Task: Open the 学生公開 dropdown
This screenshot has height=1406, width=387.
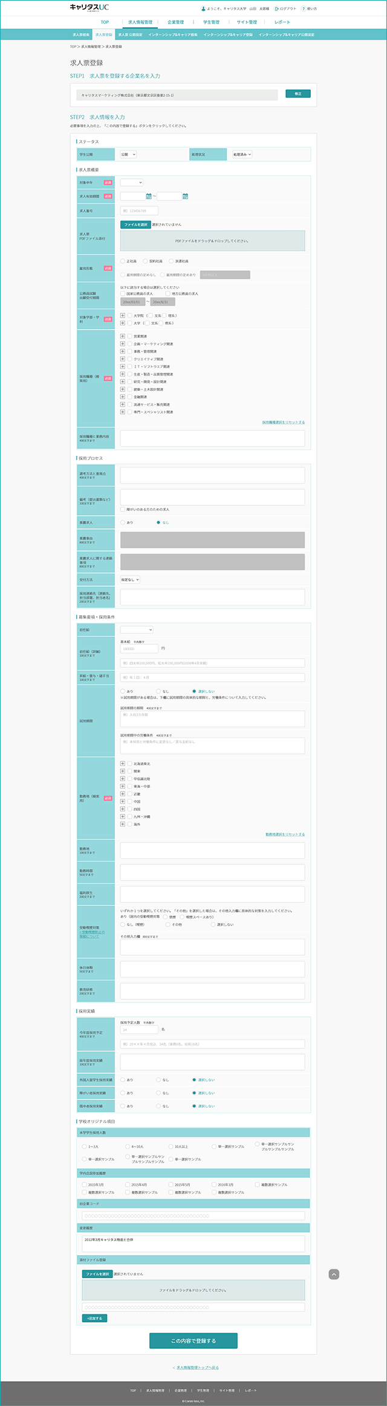Action: tap(128, 155)
